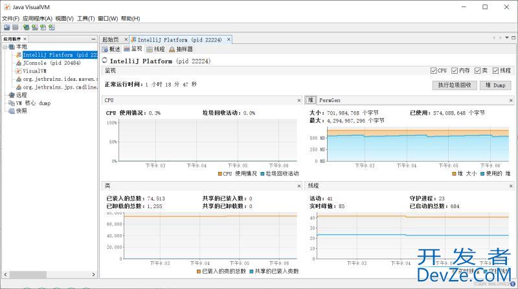Close the 堆 / PermGen chart panel

coord(511,100)
